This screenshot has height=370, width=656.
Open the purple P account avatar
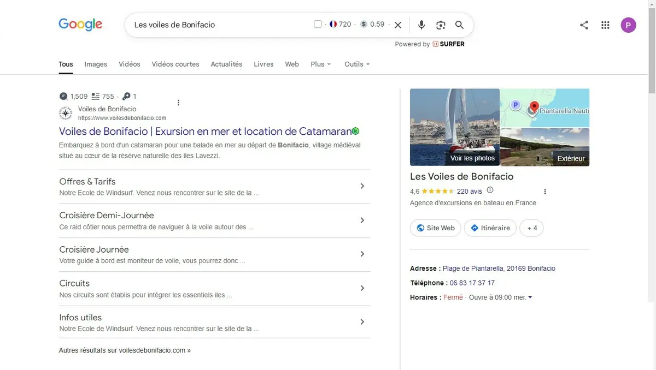[628, 25]
